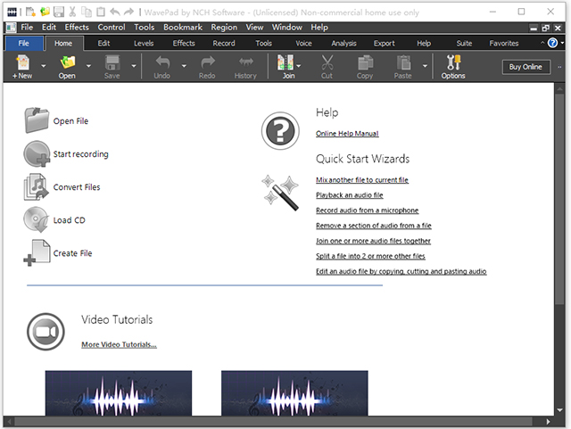
Task: Click the Undo toolbar icon
Action: 162,62
